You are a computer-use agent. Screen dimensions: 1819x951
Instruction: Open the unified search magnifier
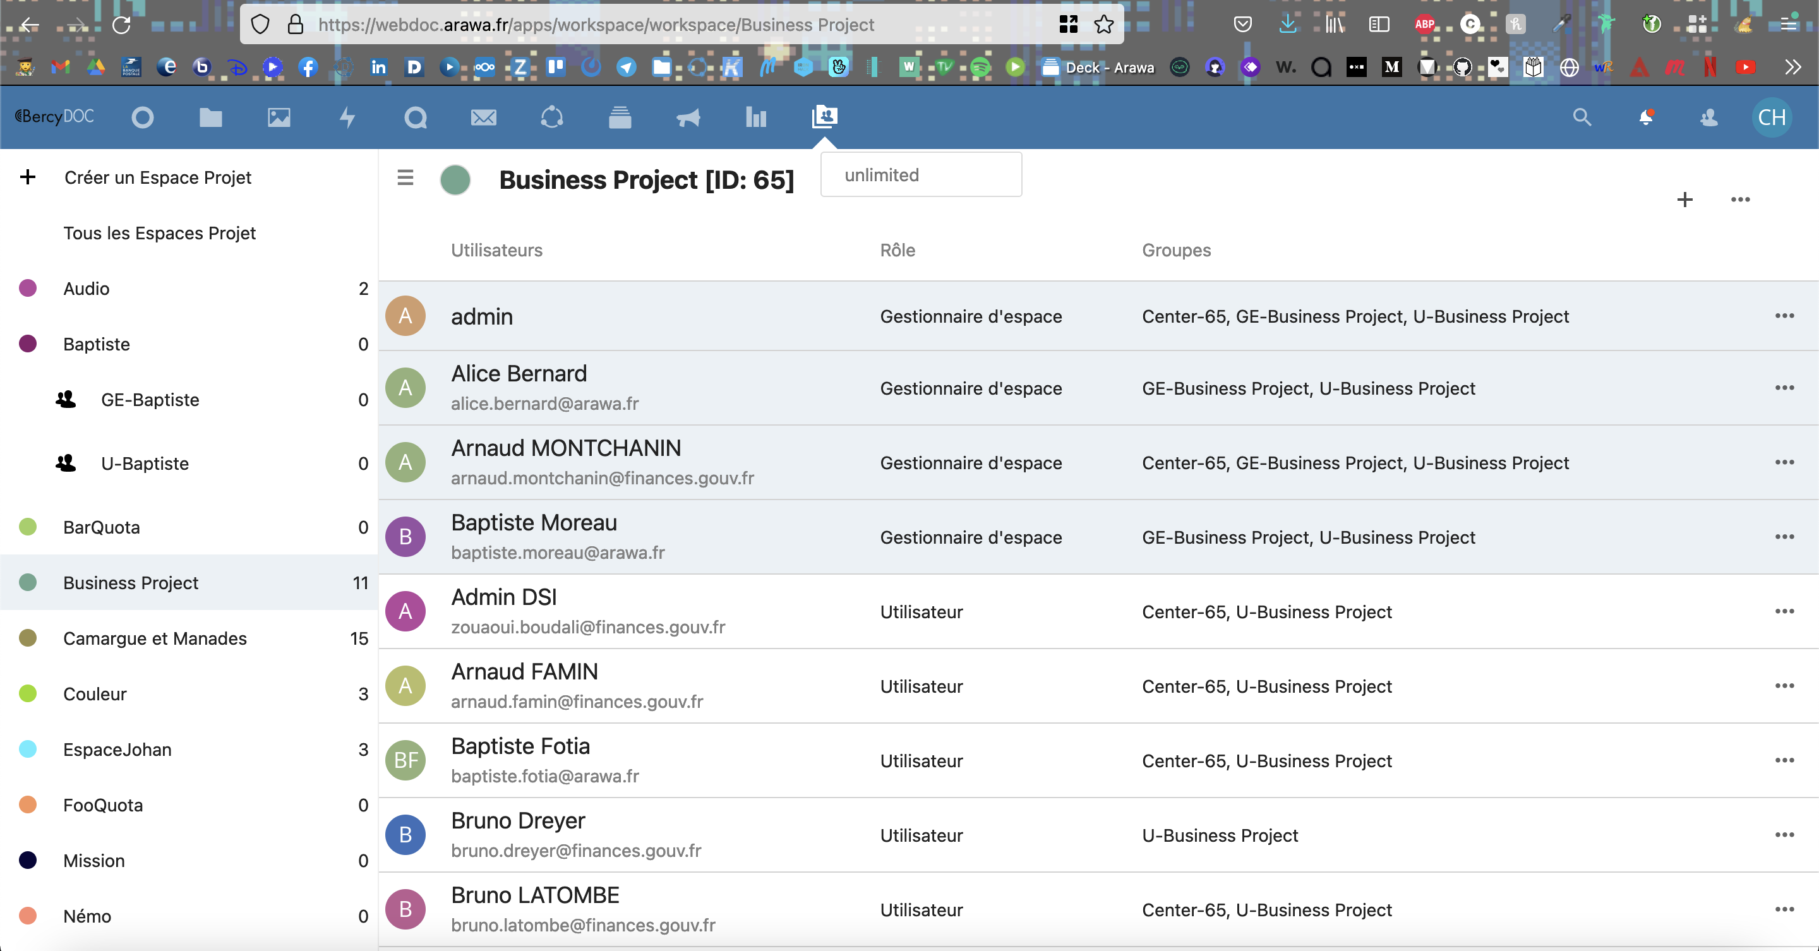tap(1582, 116)
